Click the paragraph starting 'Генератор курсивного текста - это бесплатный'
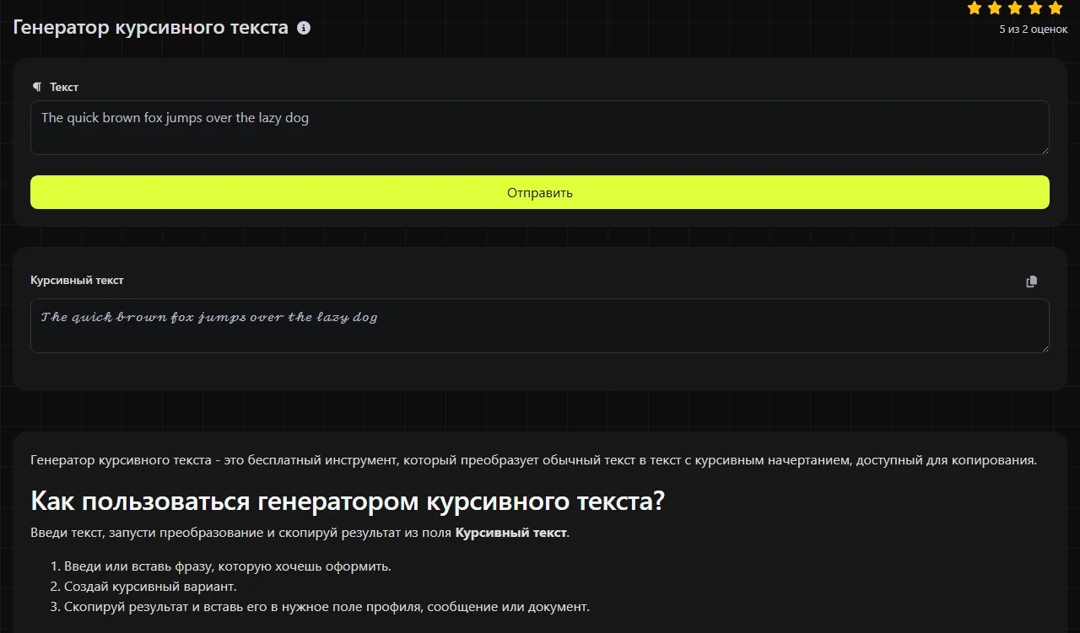 pyautogui.click(x=533, y=460)
